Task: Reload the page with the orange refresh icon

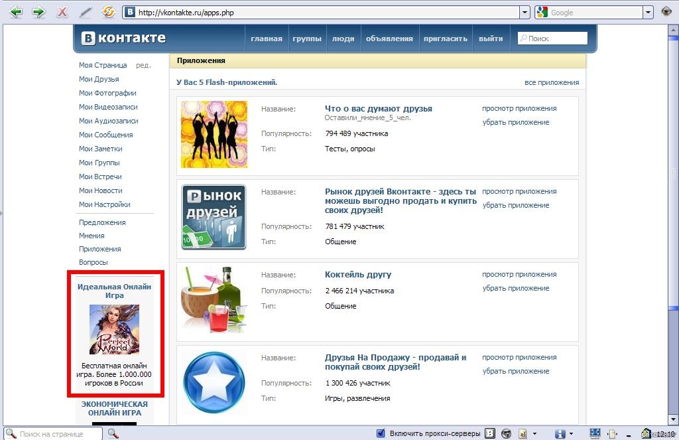Action: (x=108, y=12)
